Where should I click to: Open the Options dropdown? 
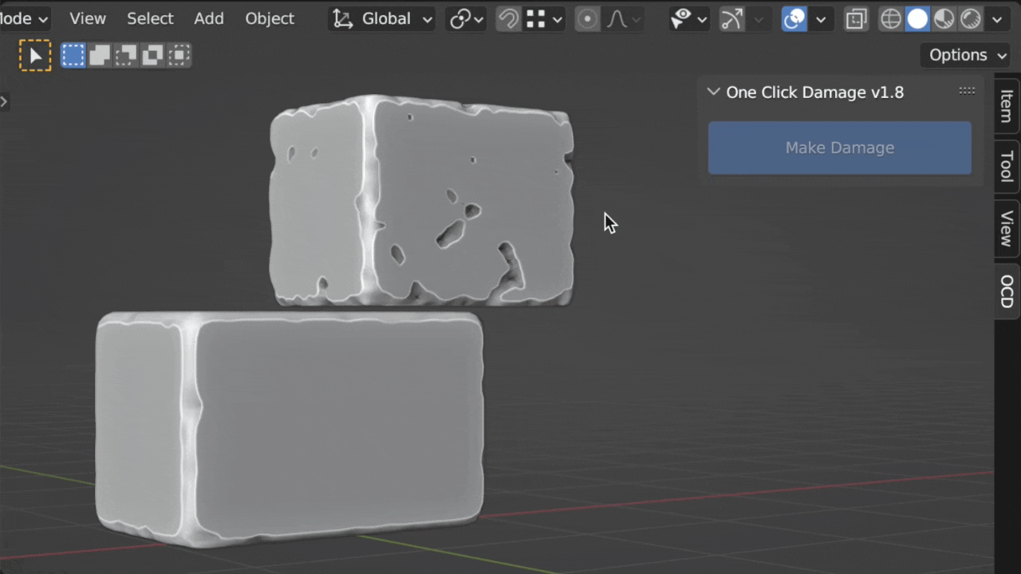pyautogui.click(x=967, y=55)
